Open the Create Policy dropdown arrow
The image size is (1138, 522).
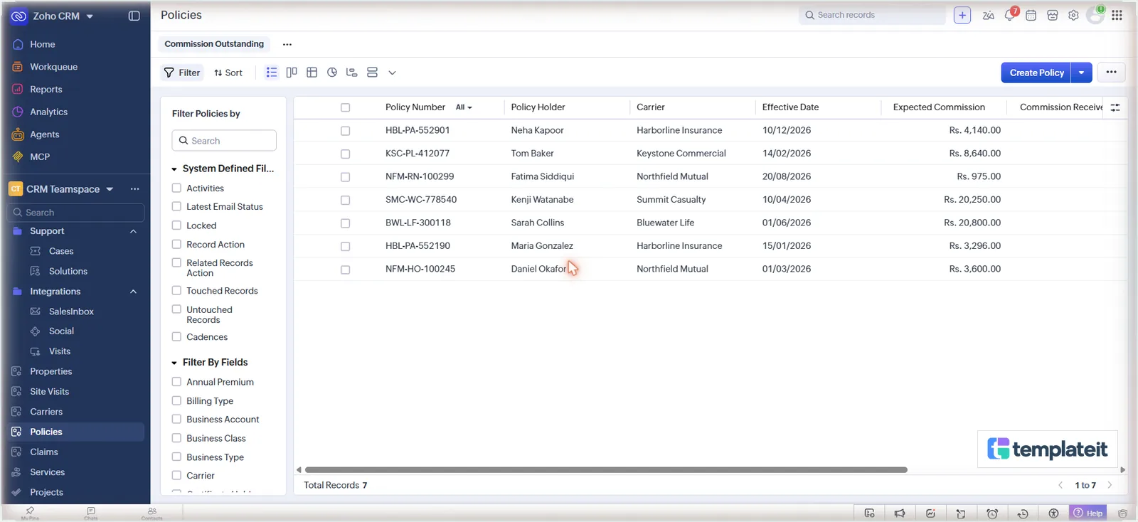1081,73
